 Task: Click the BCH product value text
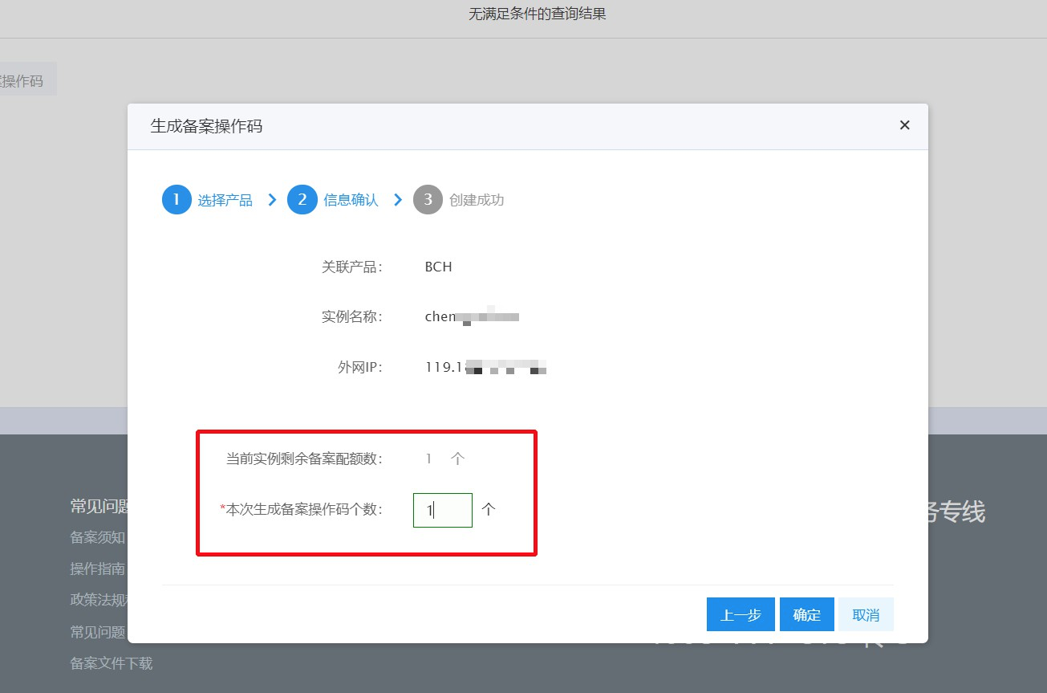point(439,267)
